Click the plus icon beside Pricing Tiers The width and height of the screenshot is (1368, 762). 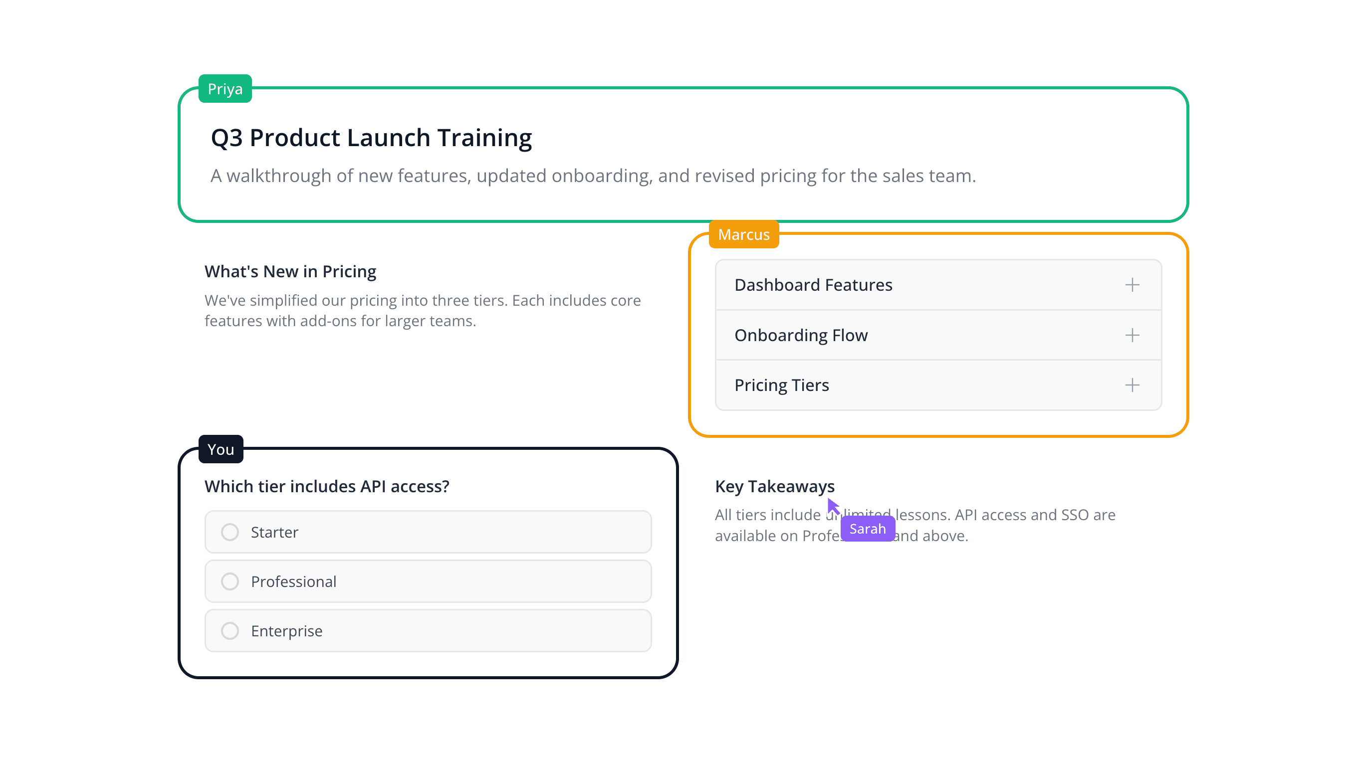1133,385
